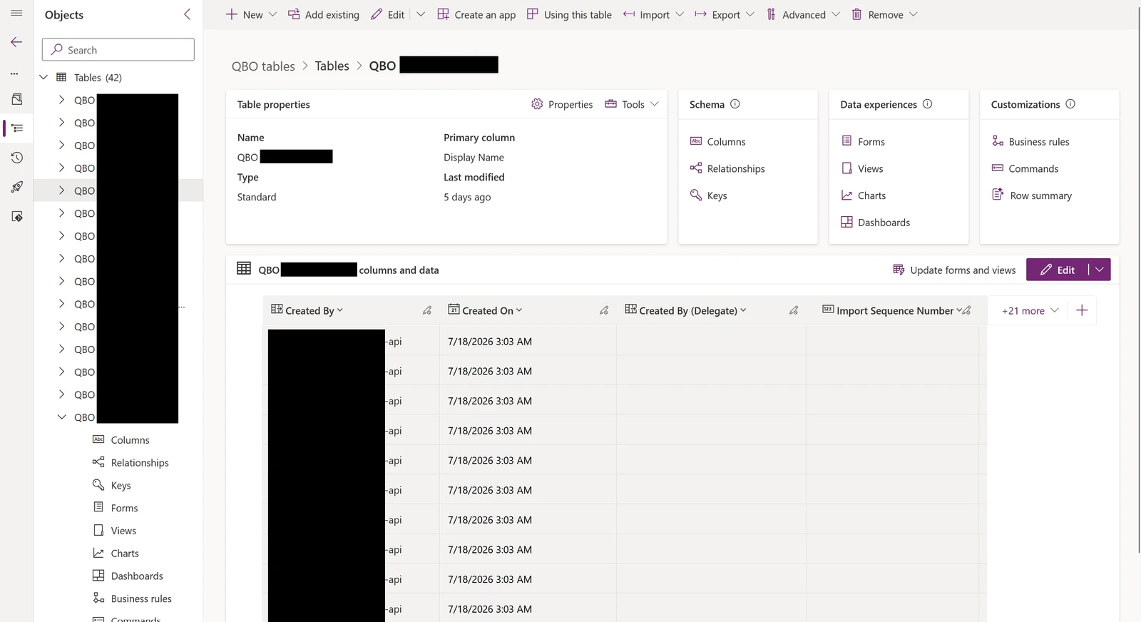Click Add existing in command bar
Viewport: 1141px width, 622px height.
click(324, 14)
